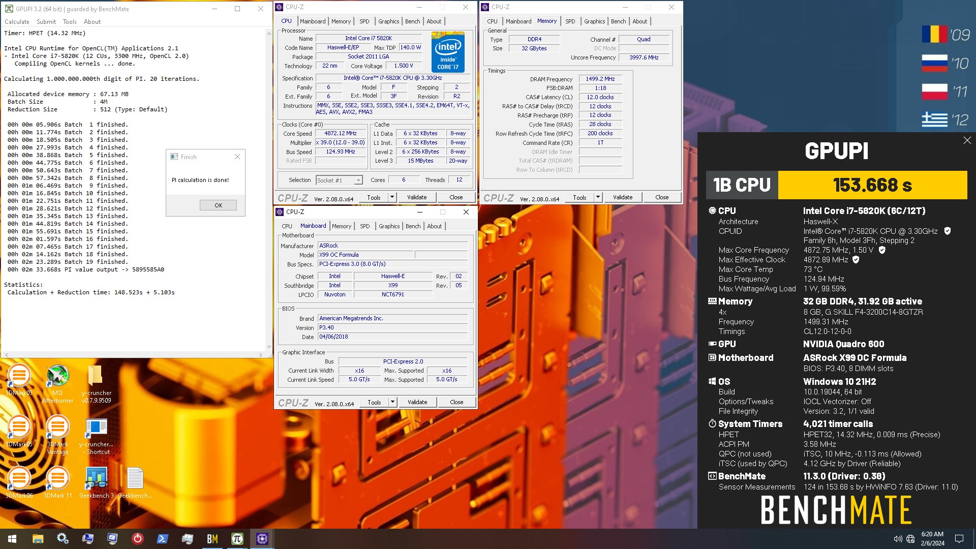Open the Tools menu in GPUPI

(x=70, y=22)
